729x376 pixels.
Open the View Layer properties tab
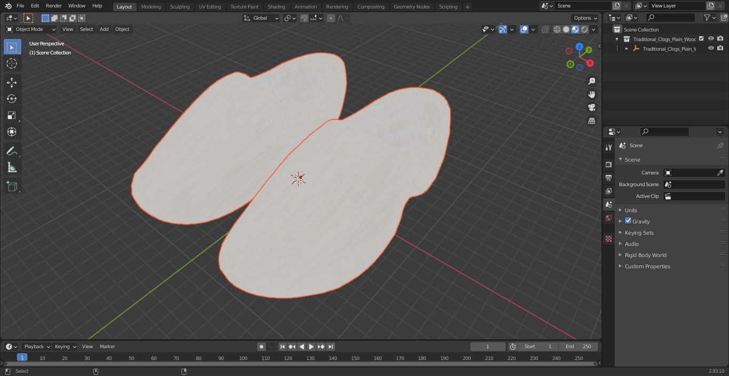608,191
